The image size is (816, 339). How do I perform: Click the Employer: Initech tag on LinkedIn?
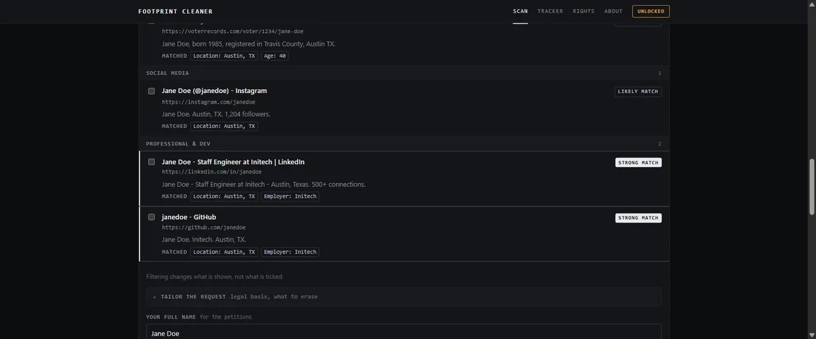[290, 196]
